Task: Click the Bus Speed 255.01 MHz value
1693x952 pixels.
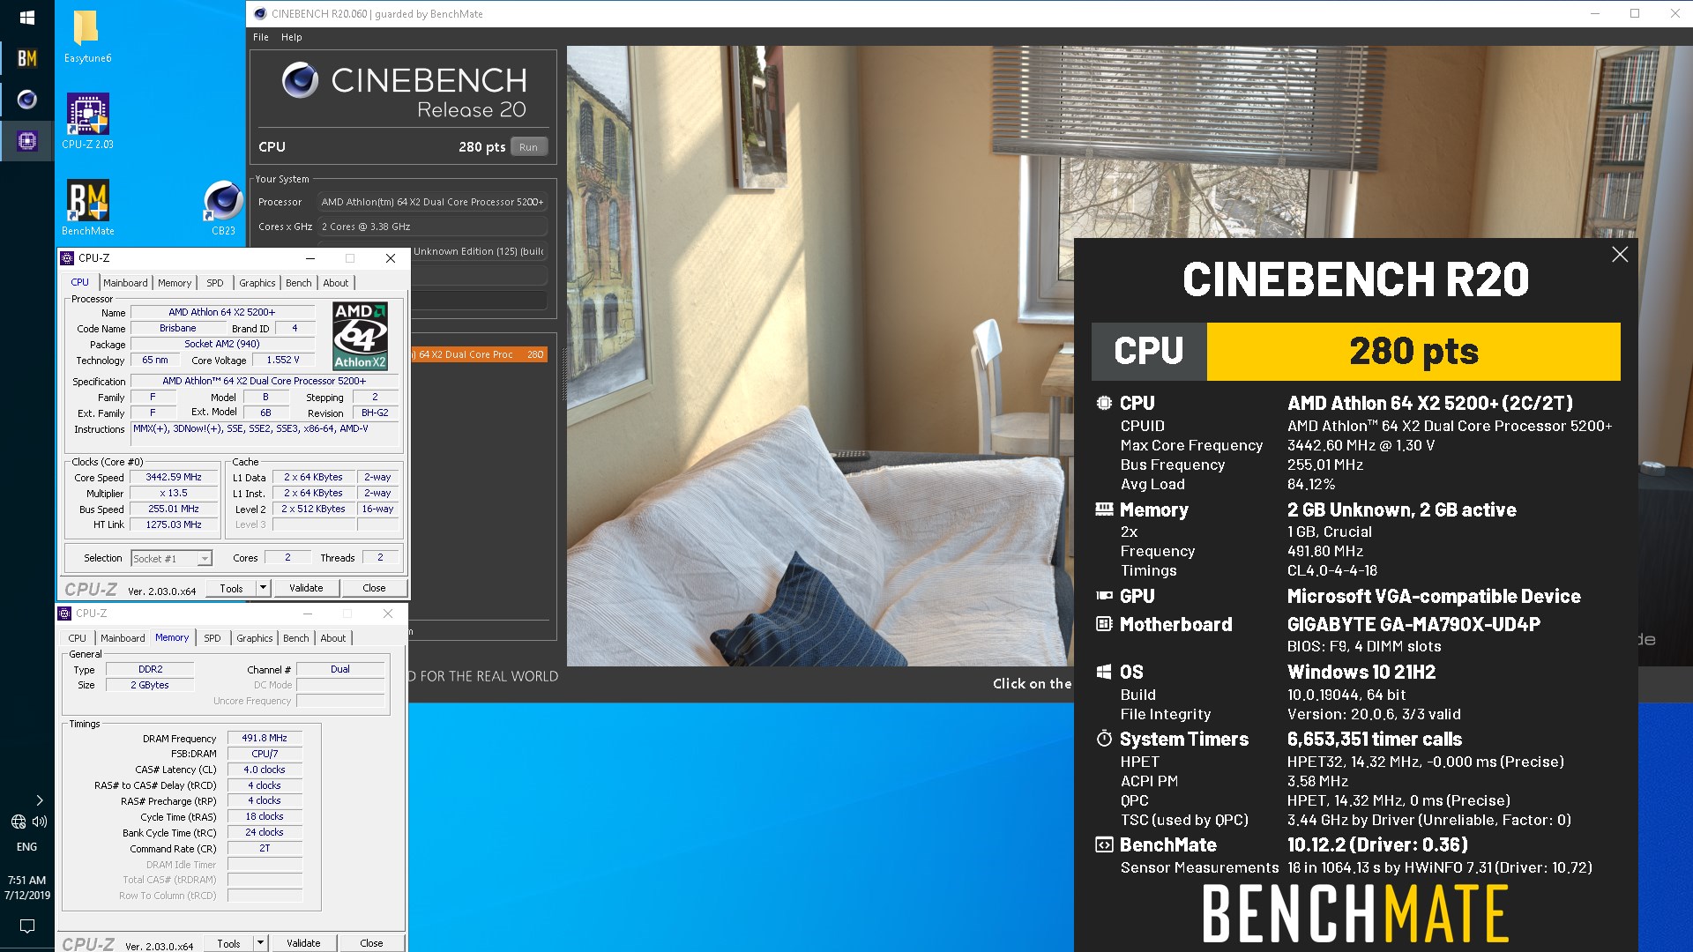Action: (x=174, y=509)
